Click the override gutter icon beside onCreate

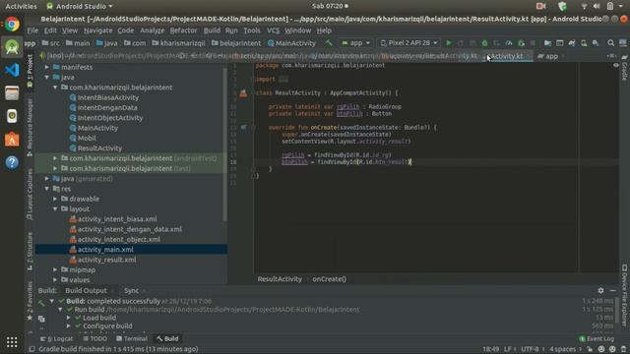243,127
